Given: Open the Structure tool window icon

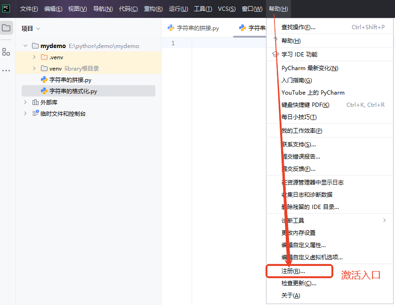Looking at the screenshot, I should (6, 52).
